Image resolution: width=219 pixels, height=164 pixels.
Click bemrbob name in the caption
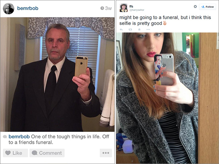pos(19,137)
